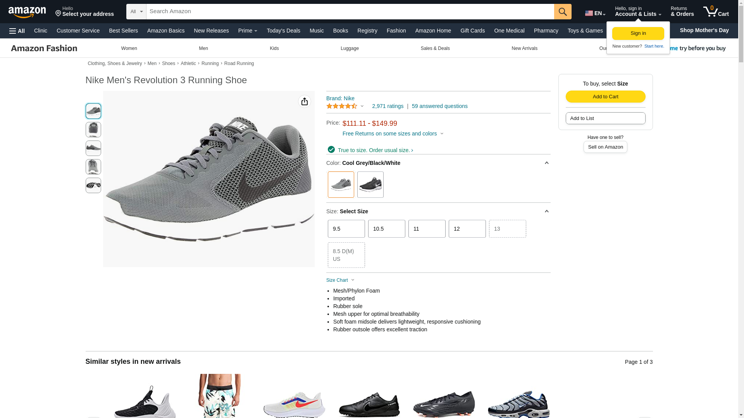Open the All search category dropdown
This screenshot has width=744, height=418.
pos(136,12)
